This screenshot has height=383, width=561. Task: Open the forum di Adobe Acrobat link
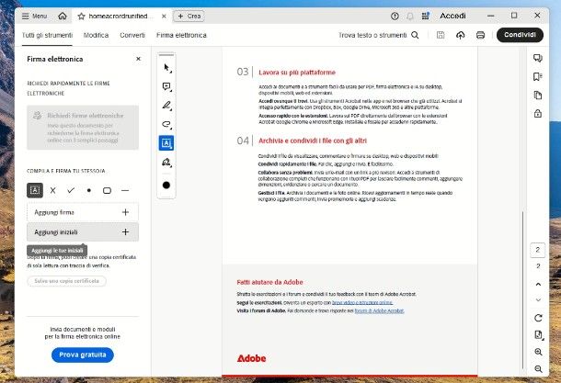[x=379, y=310]
